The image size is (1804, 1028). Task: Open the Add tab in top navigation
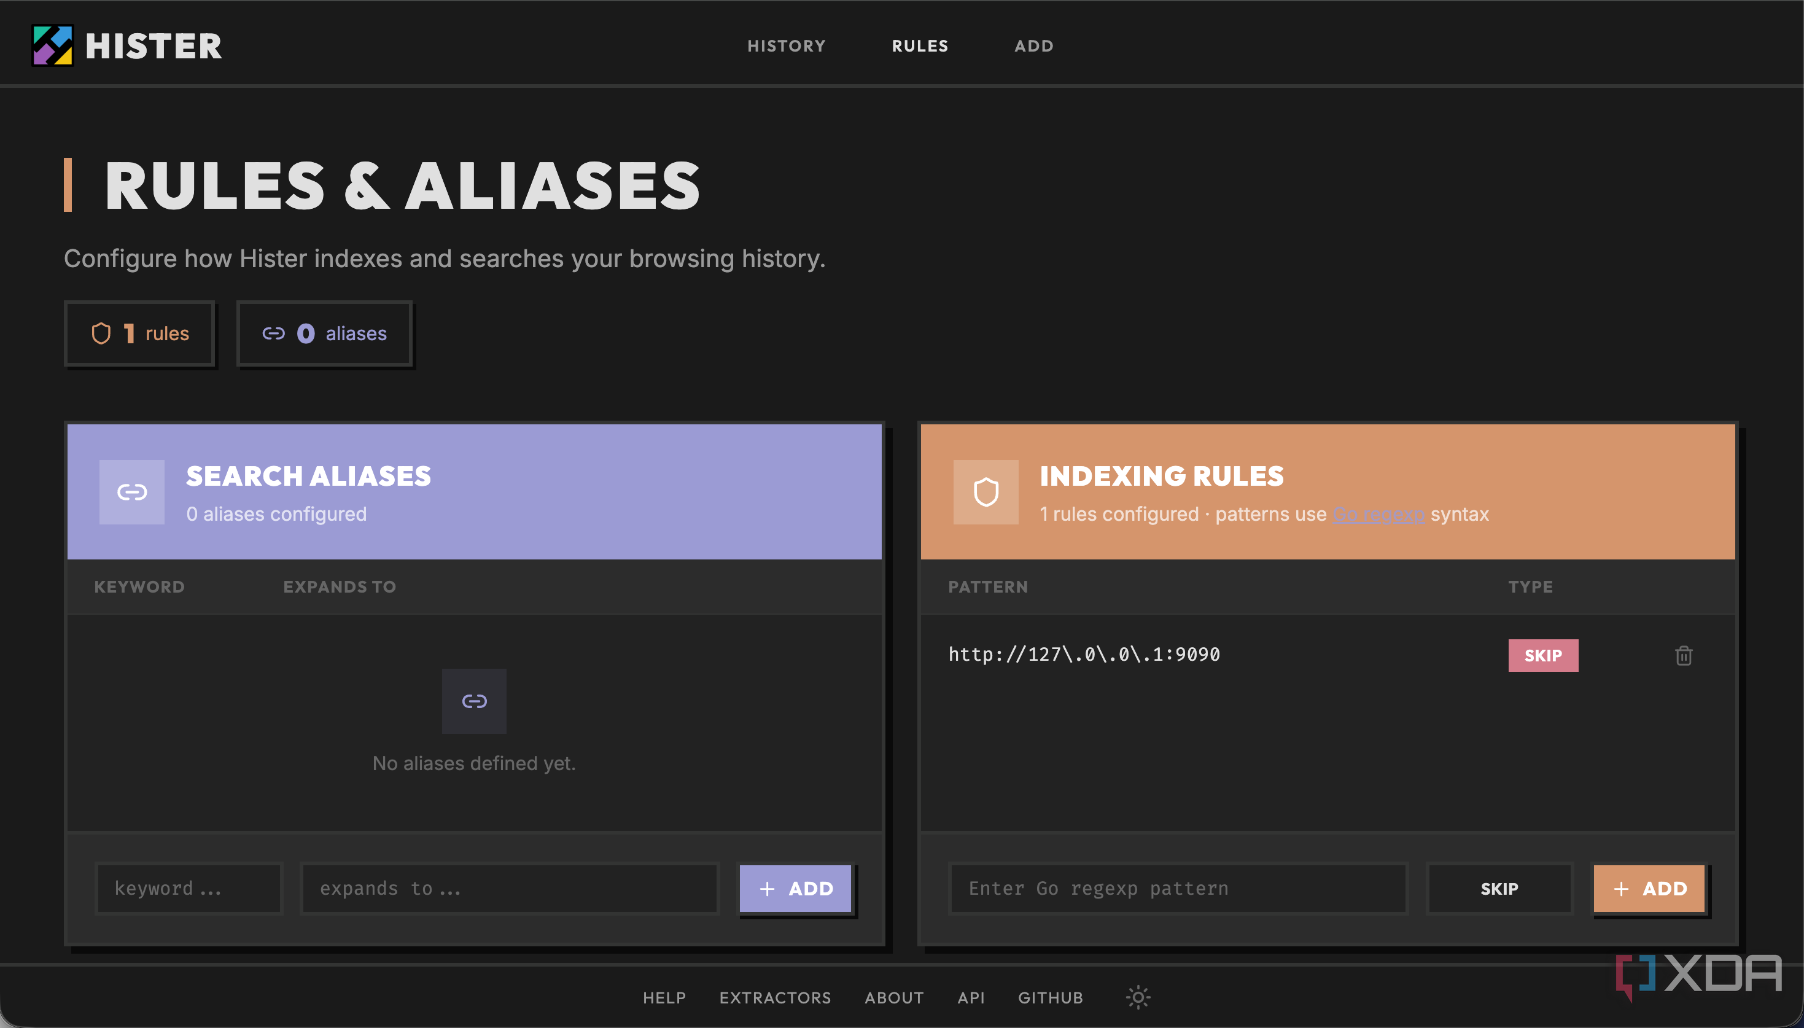[x=1034, y=46]
